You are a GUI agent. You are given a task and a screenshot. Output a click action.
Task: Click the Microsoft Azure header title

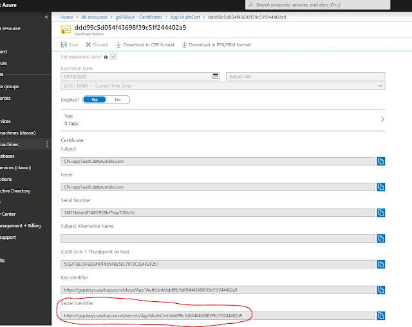point(8,5)
